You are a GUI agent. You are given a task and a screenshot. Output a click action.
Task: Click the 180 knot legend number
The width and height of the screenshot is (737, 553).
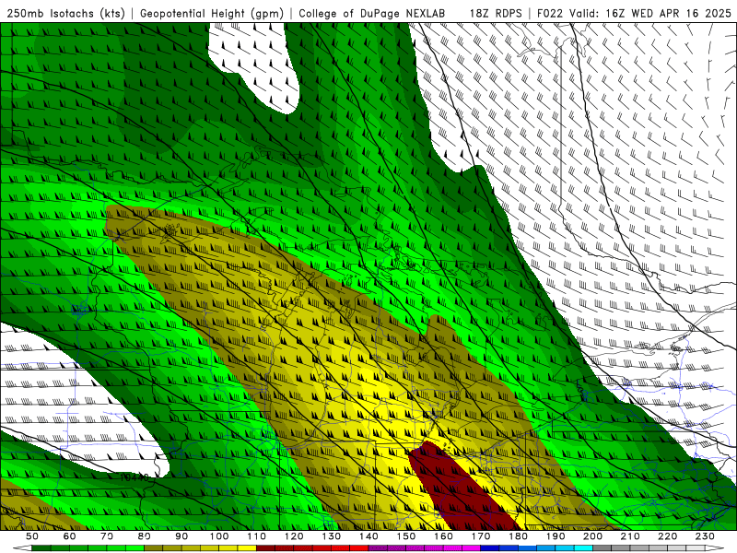tap(518, 536)
